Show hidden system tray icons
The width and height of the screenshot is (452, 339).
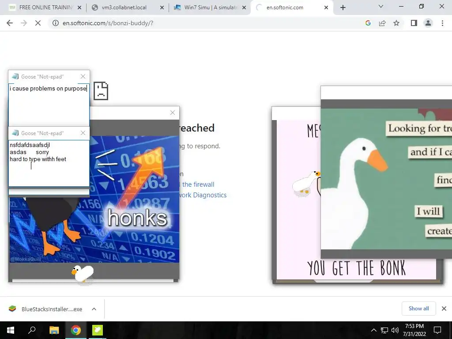click(373, 330)
